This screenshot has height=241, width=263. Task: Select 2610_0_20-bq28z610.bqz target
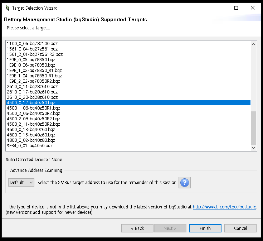pyautogui.click(x=128, y=97)
